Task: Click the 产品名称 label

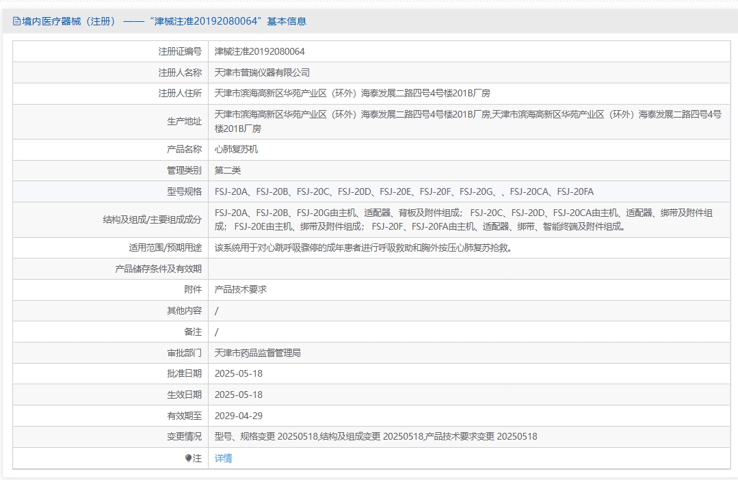Action: tap(184, 149)
